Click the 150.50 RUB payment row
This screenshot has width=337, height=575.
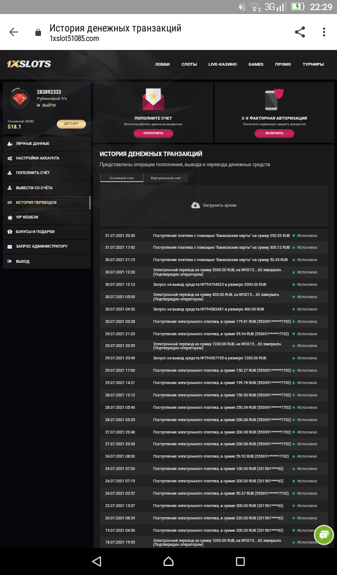tap(214, 395)
